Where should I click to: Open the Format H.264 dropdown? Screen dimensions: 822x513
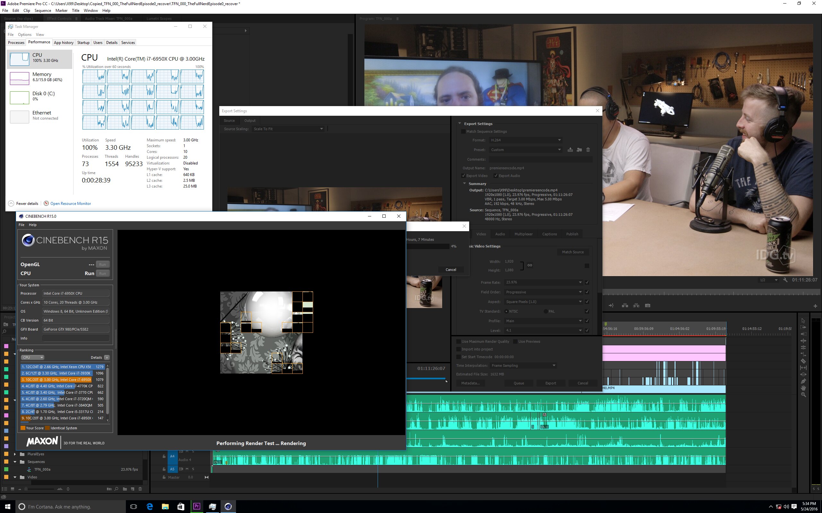(x=525, y=140)
